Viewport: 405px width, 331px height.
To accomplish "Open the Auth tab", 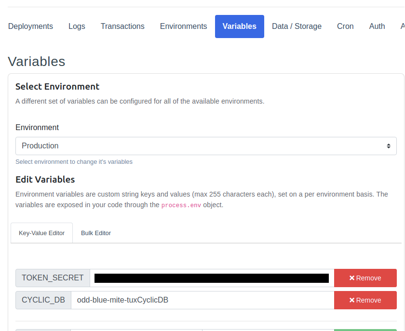I will pos(377,26).
